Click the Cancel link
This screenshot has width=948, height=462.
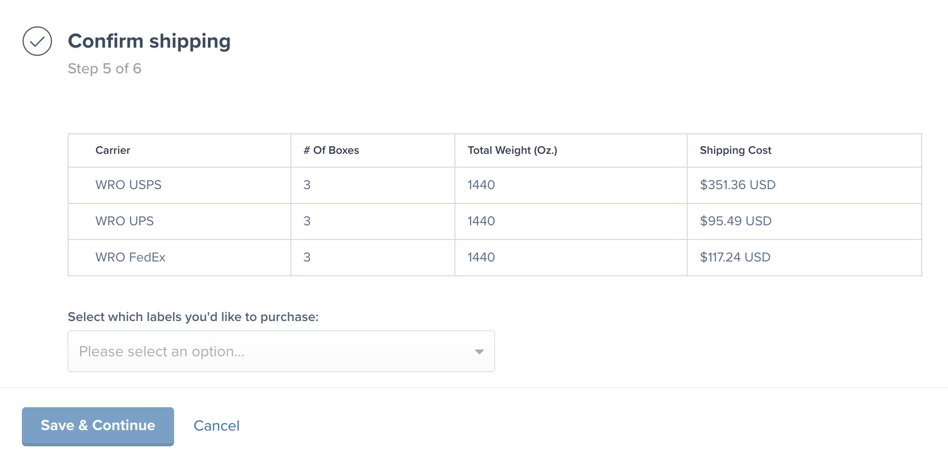(216, 426)
